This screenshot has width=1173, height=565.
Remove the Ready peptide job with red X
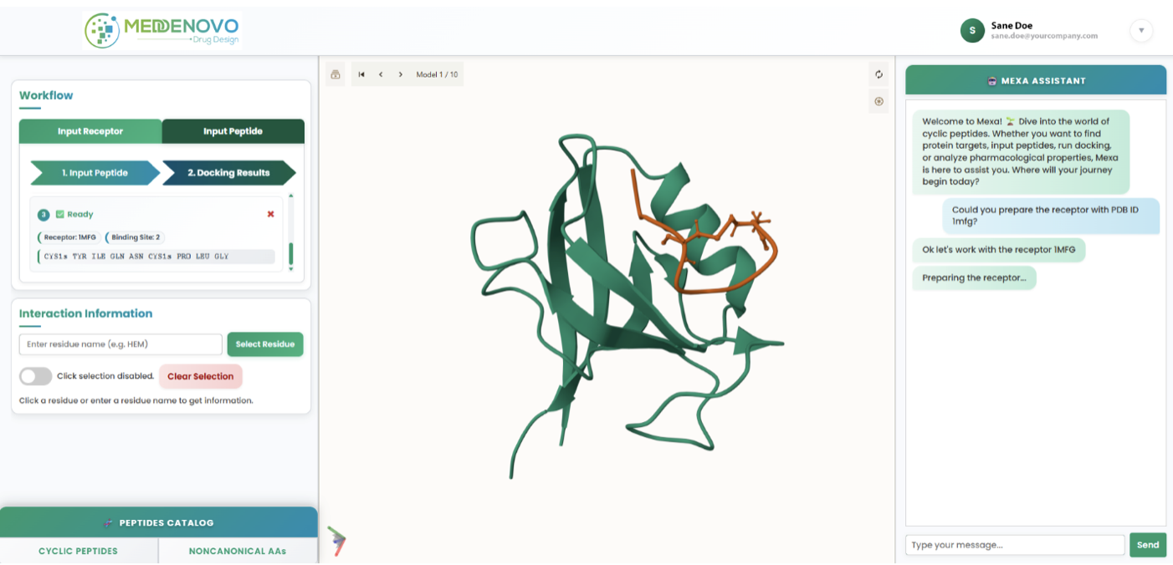coord(270,214)
